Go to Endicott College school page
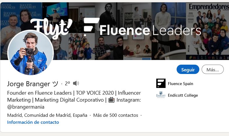Viewport: 229px width, 136px height. (183, 96)
